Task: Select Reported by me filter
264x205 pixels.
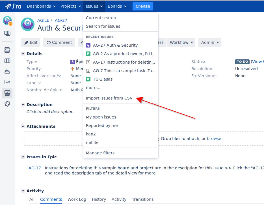Action: pos(120,126)
